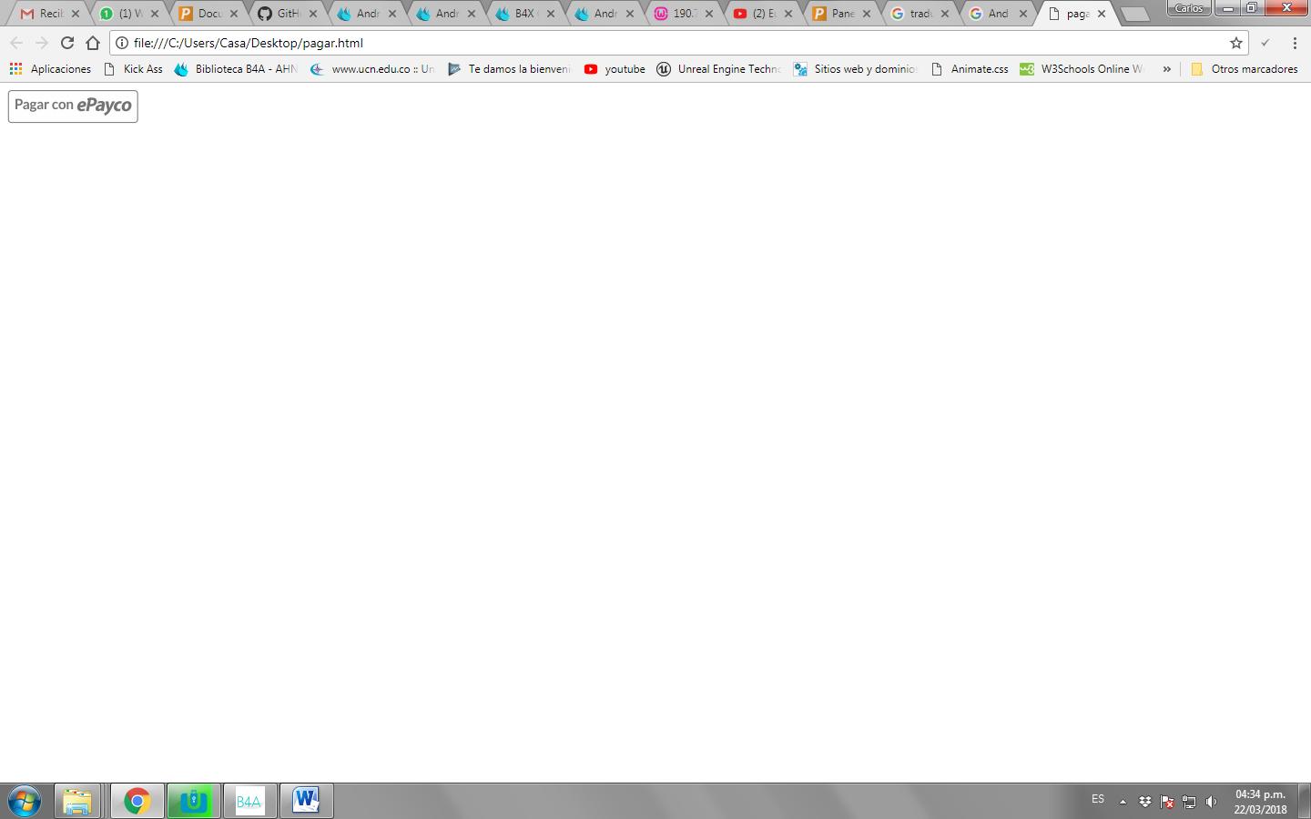Go forward in browser history
This screenshot has height=819, width=1311.
(42, 43)
